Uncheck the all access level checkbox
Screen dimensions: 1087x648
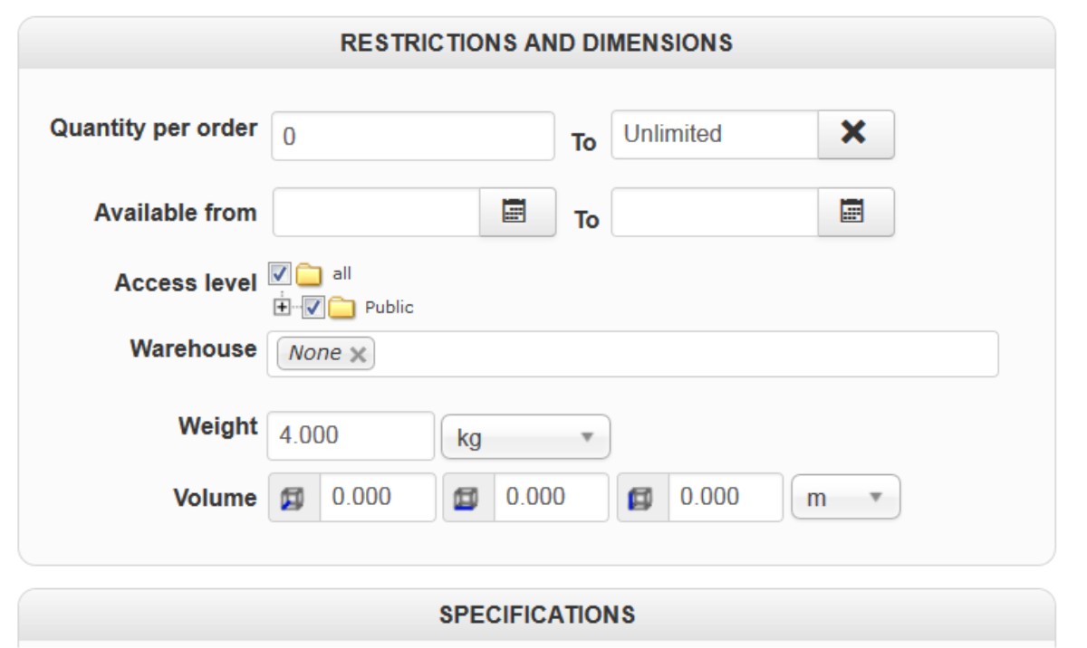pyautogui.click(x=280, y=273)
